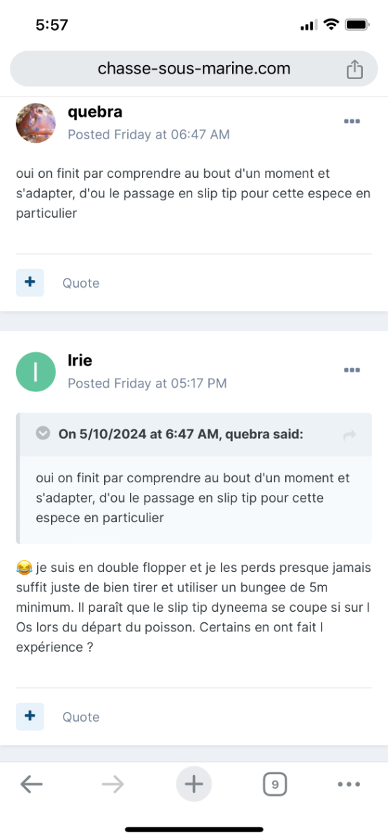
Task: Open a new tab with plus button
Action: [194, 784]
